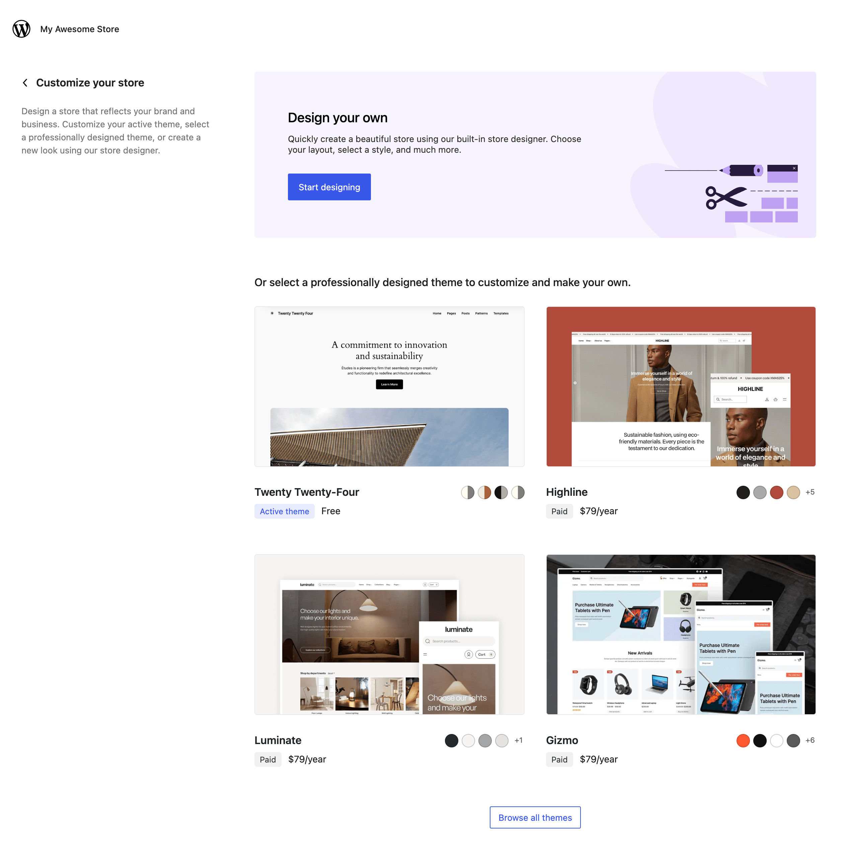Click the Browse all themes button

[x=535, y=817]
